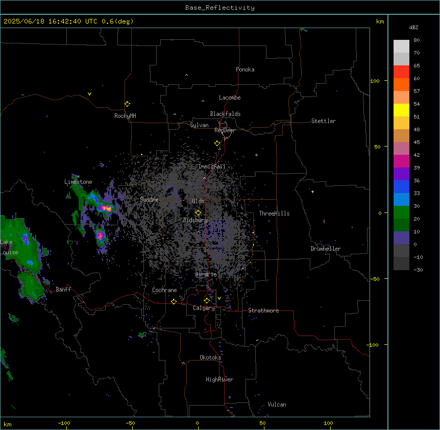Click the white asterisk marker east of Innisfail
Viewport: 440px width, 430px height.
click(x=256, y=155)
